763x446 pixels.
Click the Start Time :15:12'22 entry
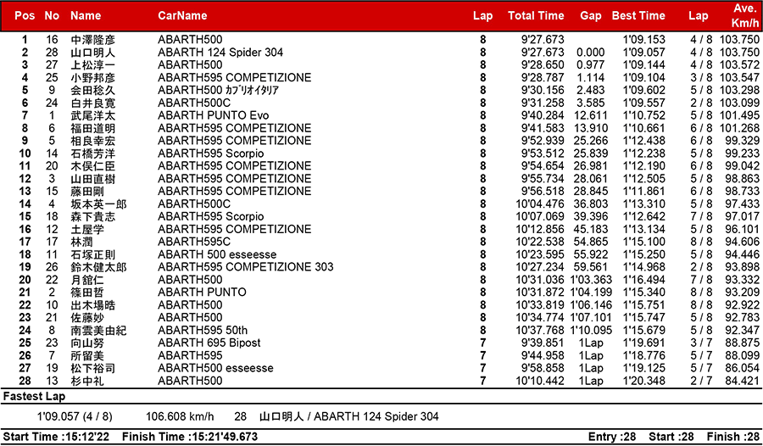click(x=56, y=437)
